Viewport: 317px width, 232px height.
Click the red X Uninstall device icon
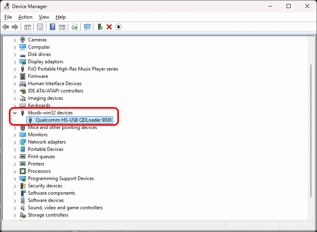click(109, 27)
